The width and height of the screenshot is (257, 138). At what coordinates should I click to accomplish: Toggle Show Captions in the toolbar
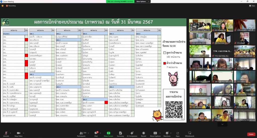(x=155, y=134)
